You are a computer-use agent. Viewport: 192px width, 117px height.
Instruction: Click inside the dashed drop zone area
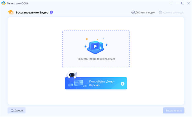[96, 49]
